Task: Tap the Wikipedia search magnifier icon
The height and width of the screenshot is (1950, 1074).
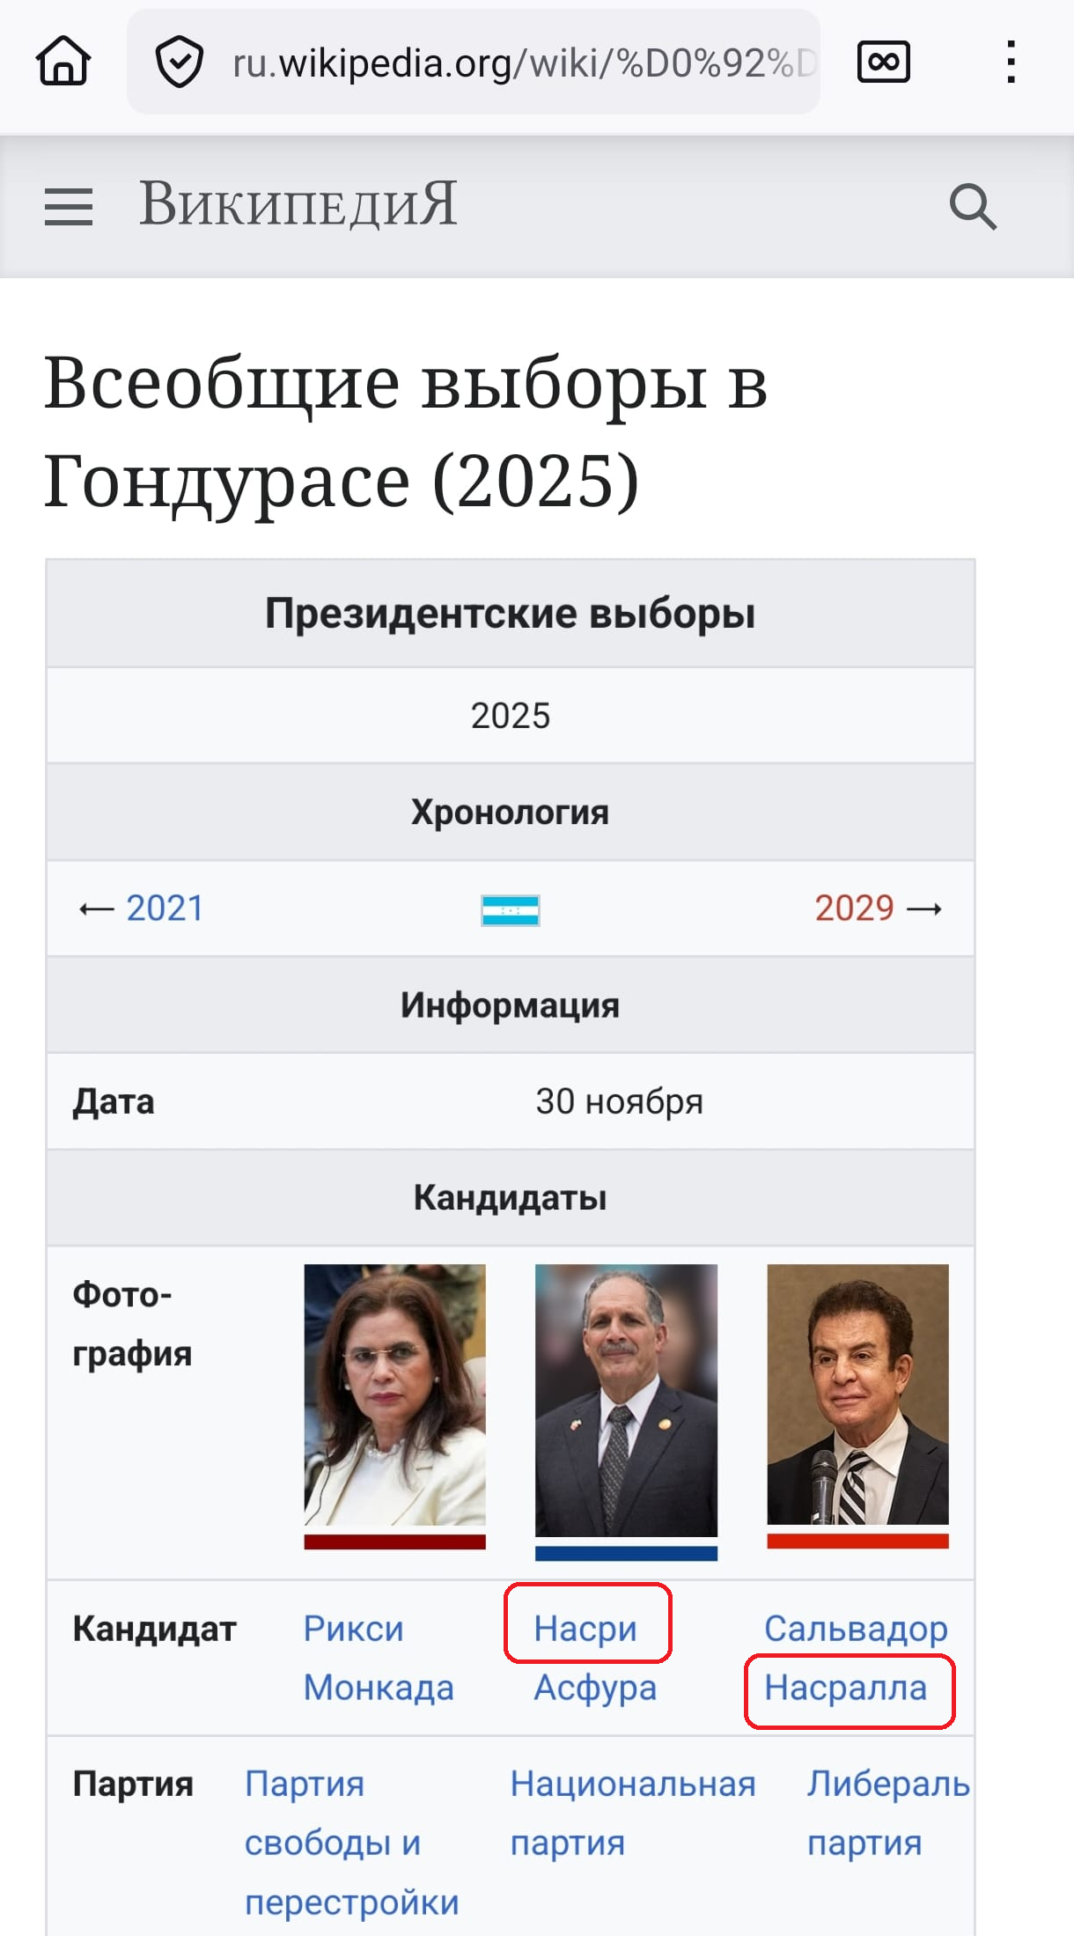Action: point(973,207)
